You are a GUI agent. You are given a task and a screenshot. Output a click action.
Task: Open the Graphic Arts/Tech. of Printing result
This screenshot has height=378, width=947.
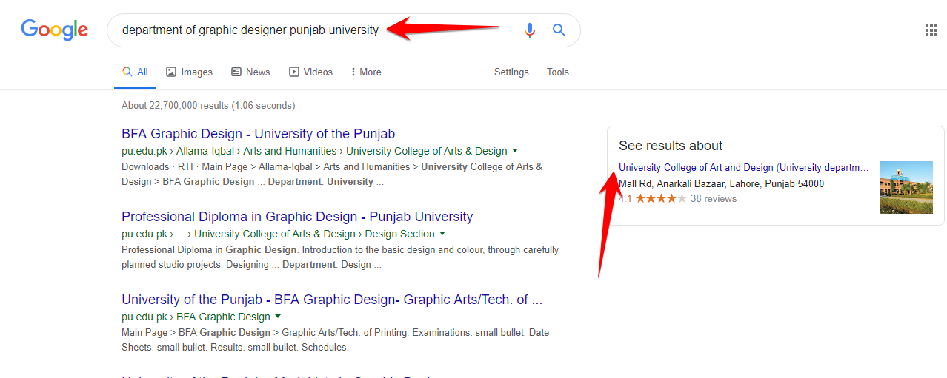pyautogui.click(x=332, y=300)
